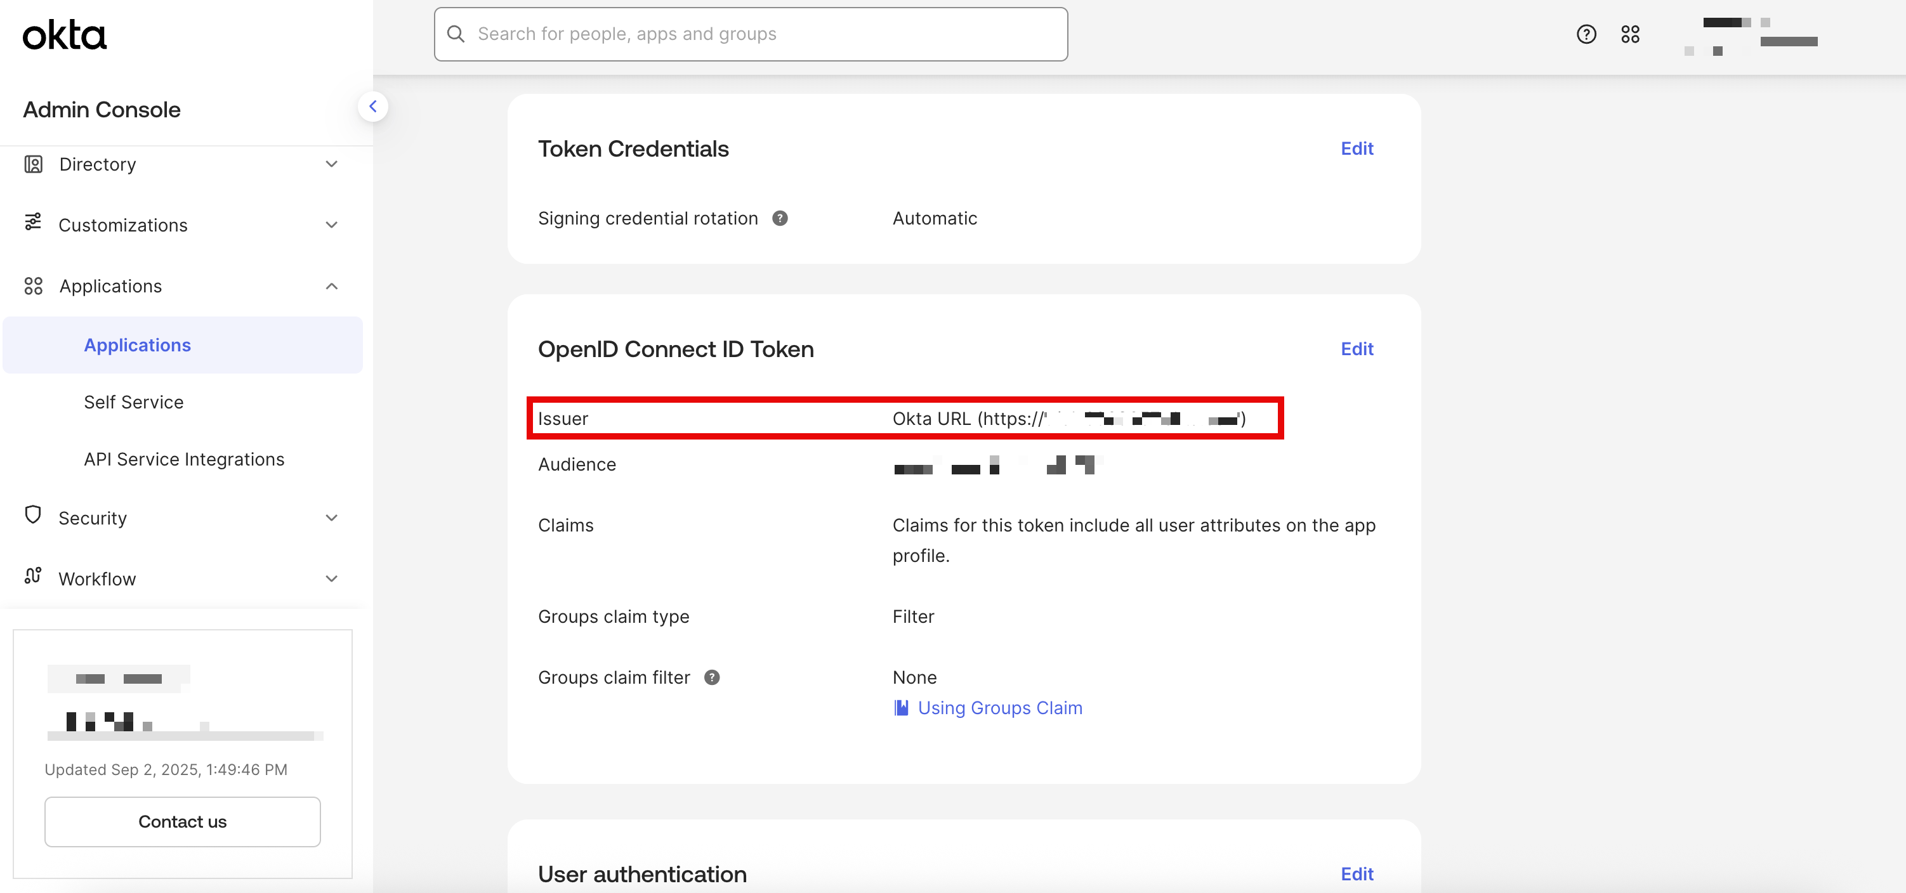Collapse the Applications menu chevron
Viewport: 1906px width, 893px height.
click(331, 285)
